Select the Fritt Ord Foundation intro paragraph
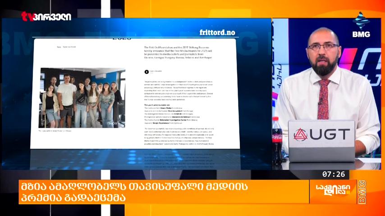 [178, 53]
